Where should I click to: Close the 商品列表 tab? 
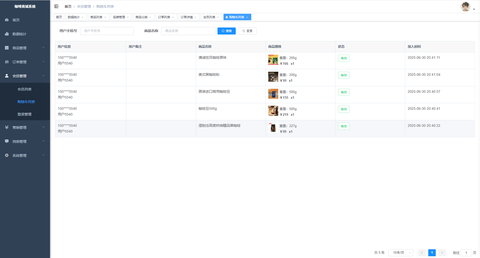coord(105,17)
